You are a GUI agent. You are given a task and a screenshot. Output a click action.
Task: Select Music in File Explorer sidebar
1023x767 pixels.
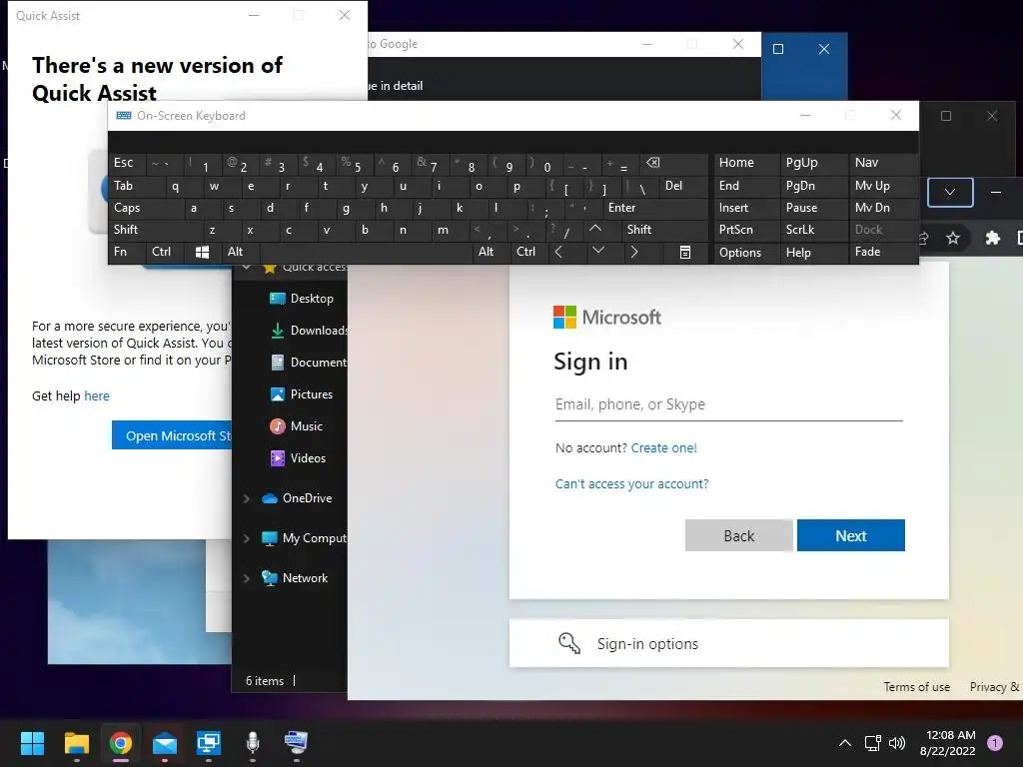click(296, 426)
